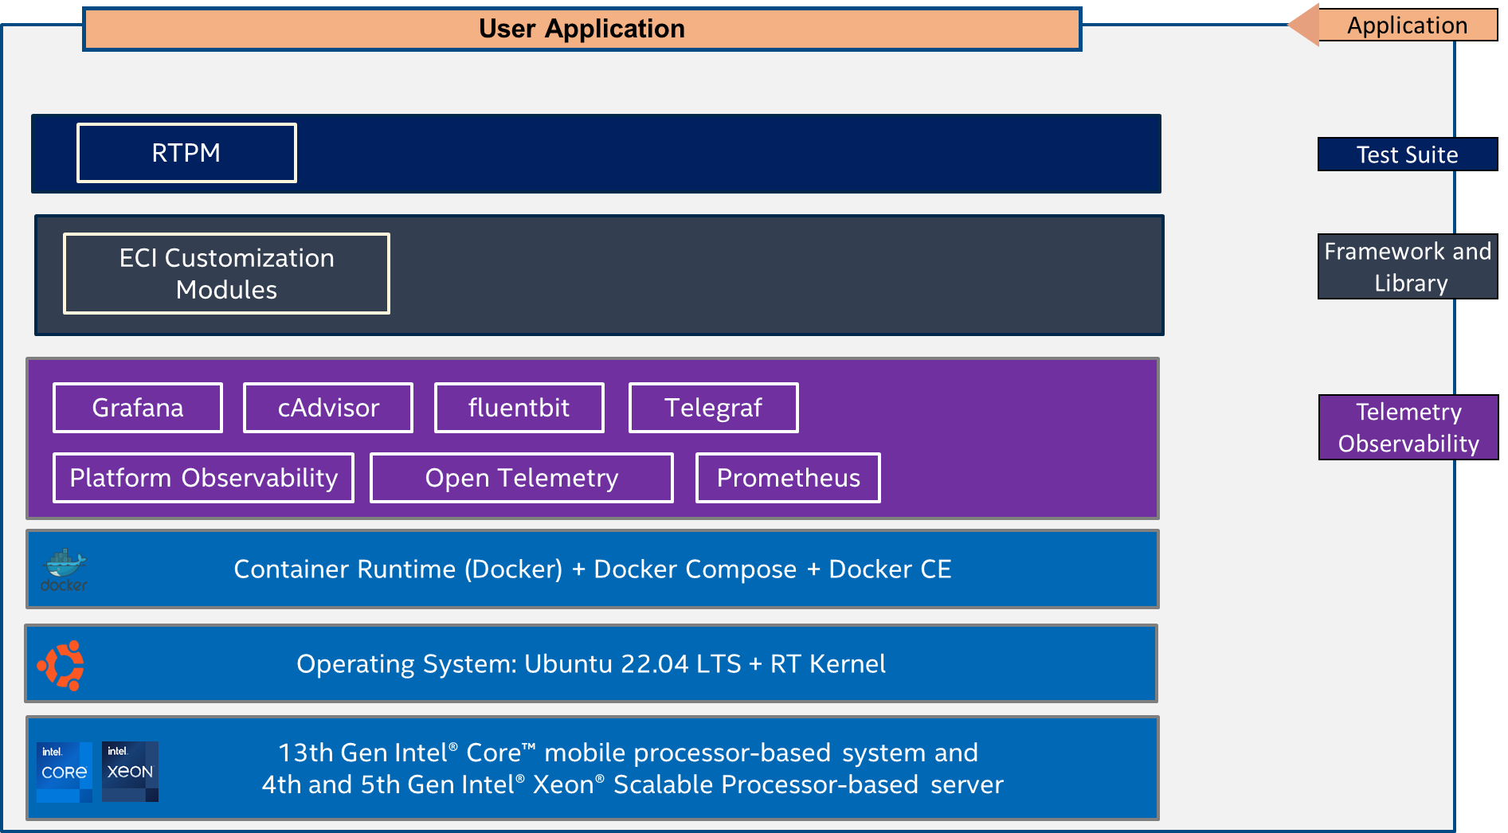Click the 13th Gen Intel Core text line
Image resolution: width=1508 pixels, height=833 pixels.
point(628,753)
